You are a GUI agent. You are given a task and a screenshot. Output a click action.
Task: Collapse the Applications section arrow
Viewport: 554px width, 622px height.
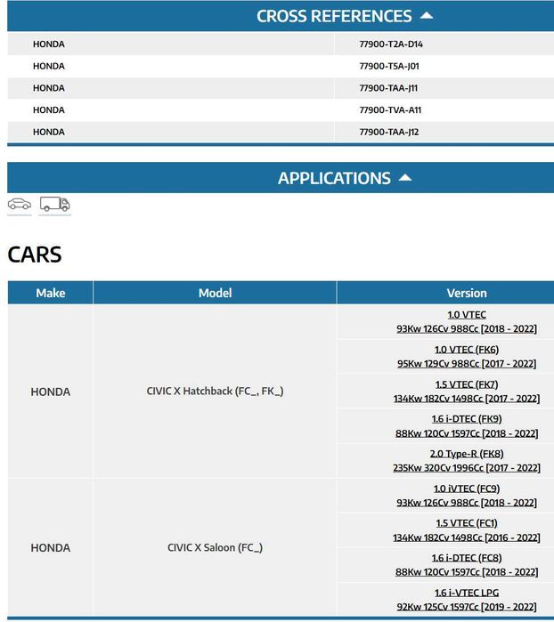405,177
